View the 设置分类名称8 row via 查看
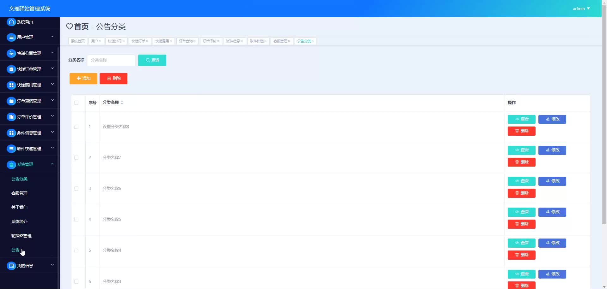This screenshot has width=607, height=289. [522, 119]
